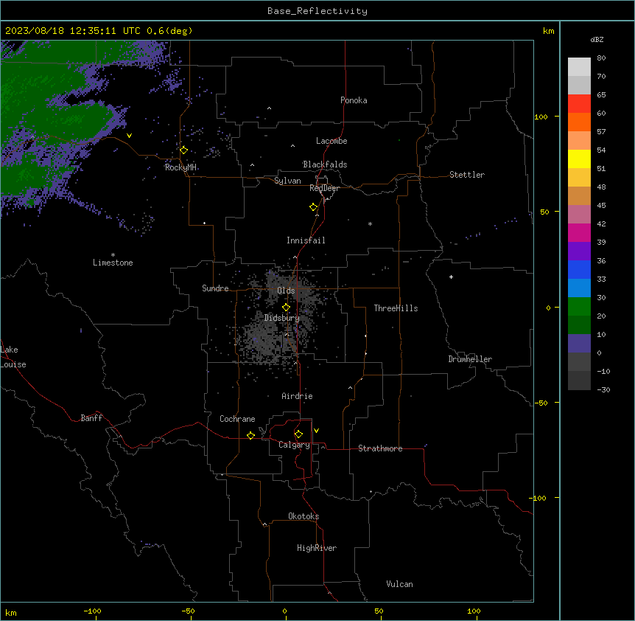Click the yellow 51-54 dBZ legend swatch
Image resolution: width=635 pixels, height=621 pixels.
[579, 159]
